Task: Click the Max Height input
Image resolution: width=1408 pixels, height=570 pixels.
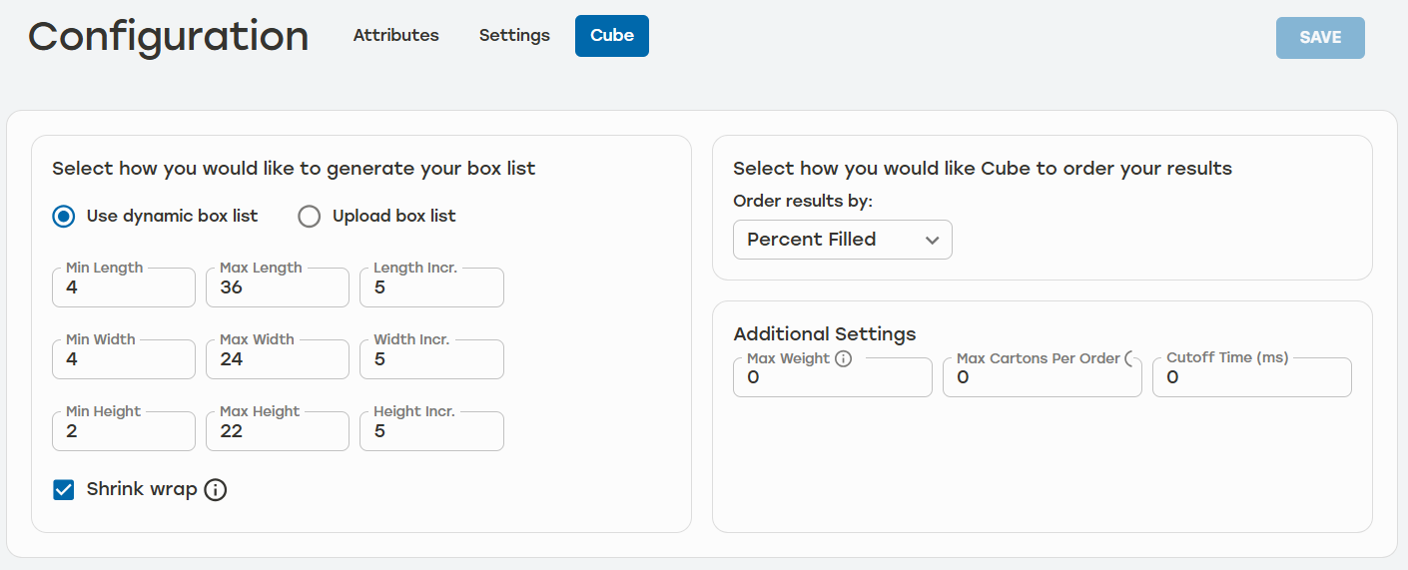Action: (x=278, y=431)
